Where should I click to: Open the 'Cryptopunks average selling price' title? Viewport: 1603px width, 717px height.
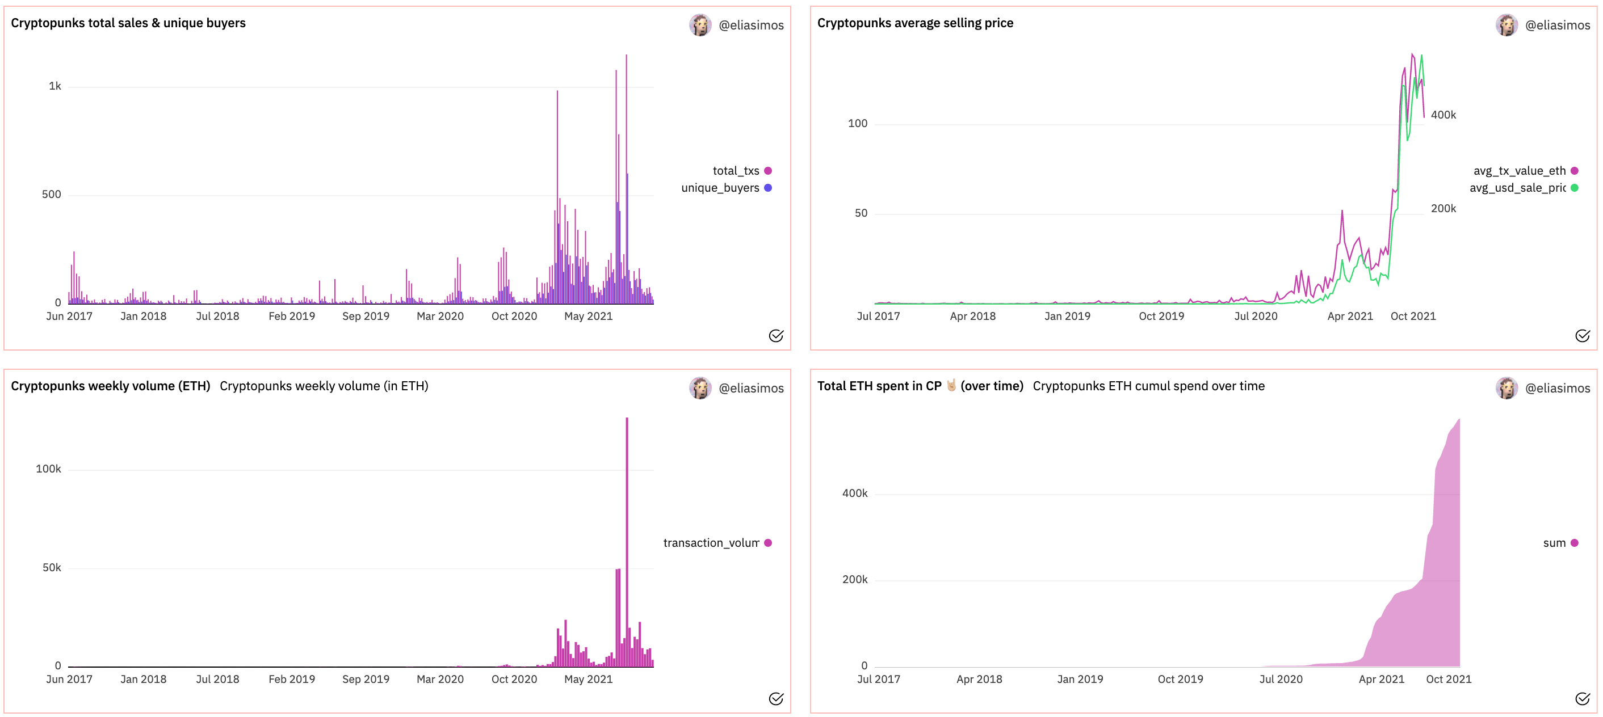coord(915,23)
